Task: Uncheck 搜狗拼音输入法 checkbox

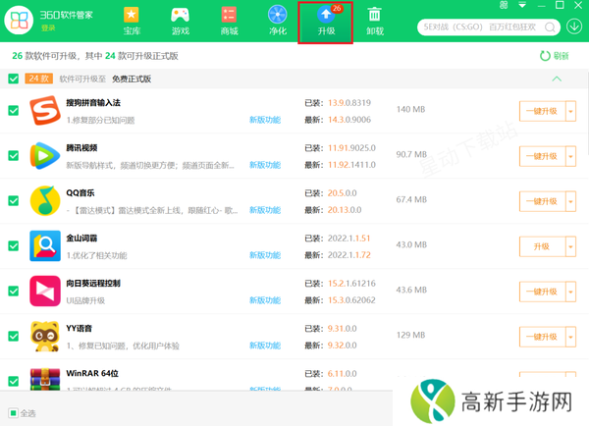Action: (x=14, y=111)
